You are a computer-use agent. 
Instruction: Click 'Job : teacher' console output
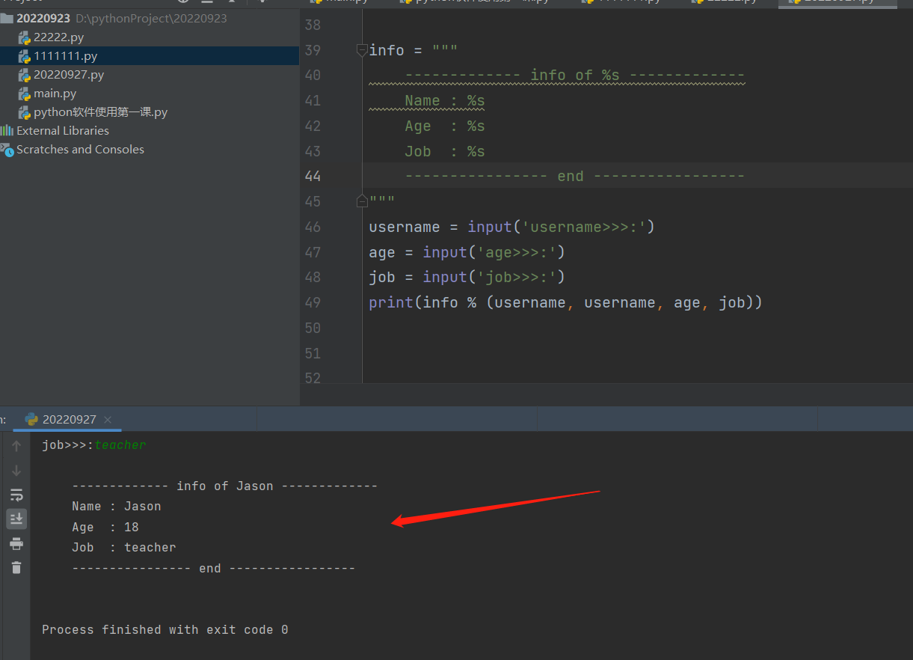click(x=124, y=548)
